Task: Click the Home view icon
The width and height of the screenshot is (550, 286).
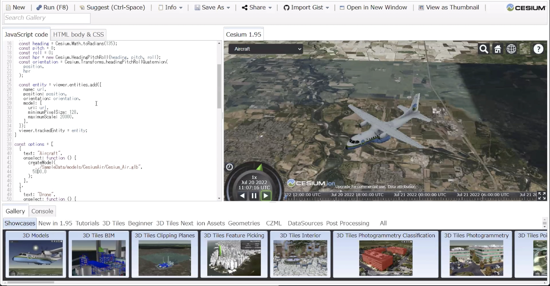Action: click(x=498, y=49)
